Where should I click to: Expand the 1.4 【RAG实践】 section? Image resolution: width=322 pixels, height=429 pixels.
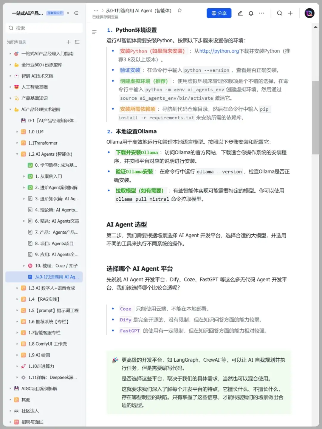(x=17, y=299)
